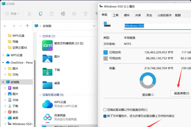The image size is (191, 127).
Task: Open the iQIYI 爱奇艺热播视频 icon
Action: pyautogui.click(x=47, y=46)
